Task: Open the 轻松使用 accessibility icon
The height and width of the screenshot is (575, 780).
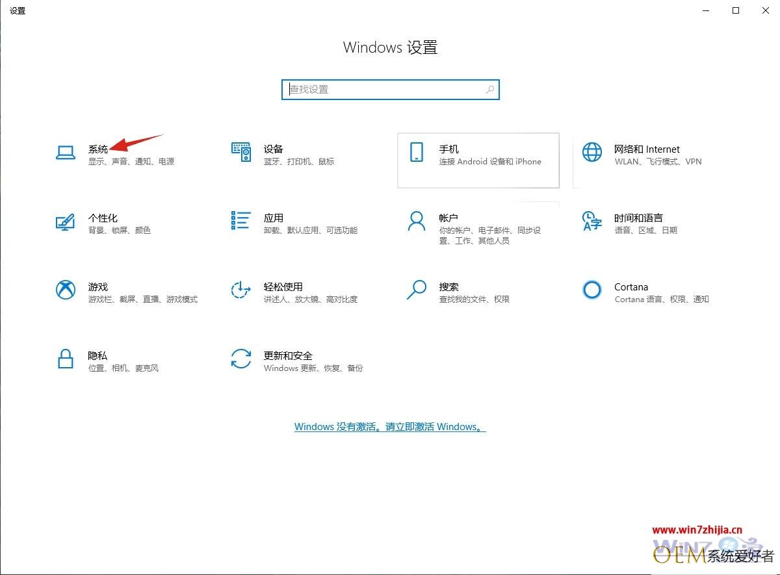Action: tap(241, 290)
